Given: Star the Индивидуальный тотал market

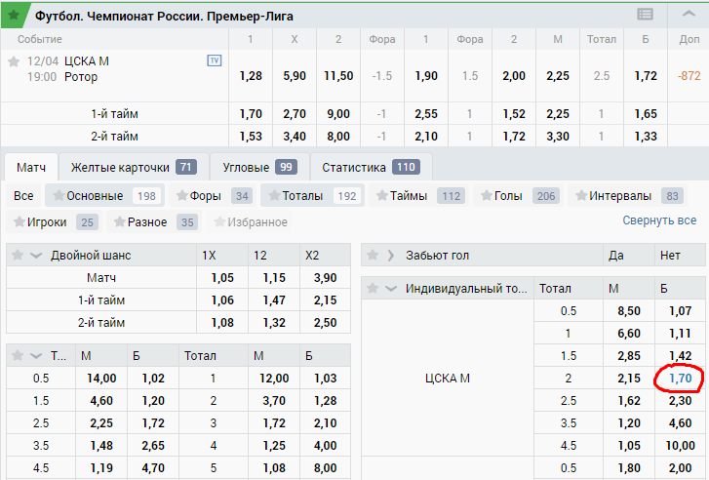Looking at the screenshot, I should point(373,288).
